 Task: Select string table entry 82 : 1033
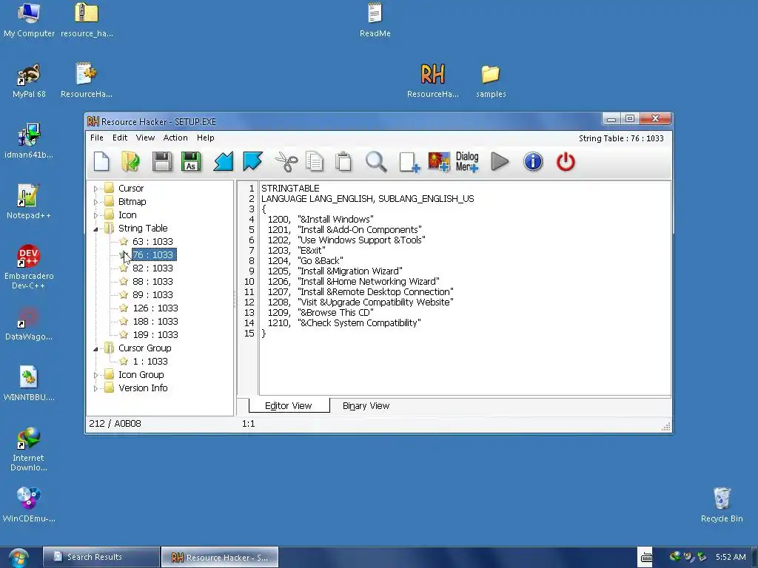tap(152, 268)
